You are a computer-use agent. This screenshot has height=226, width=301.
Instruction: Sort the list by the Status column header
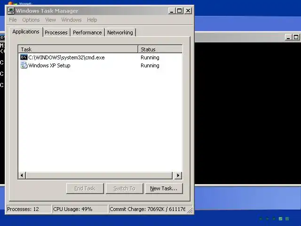[160, 49]
